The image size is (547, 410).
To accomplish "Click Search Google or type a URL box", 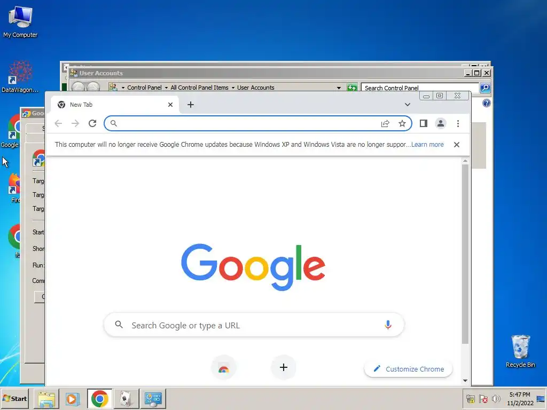I will click(x=254, y=325).
